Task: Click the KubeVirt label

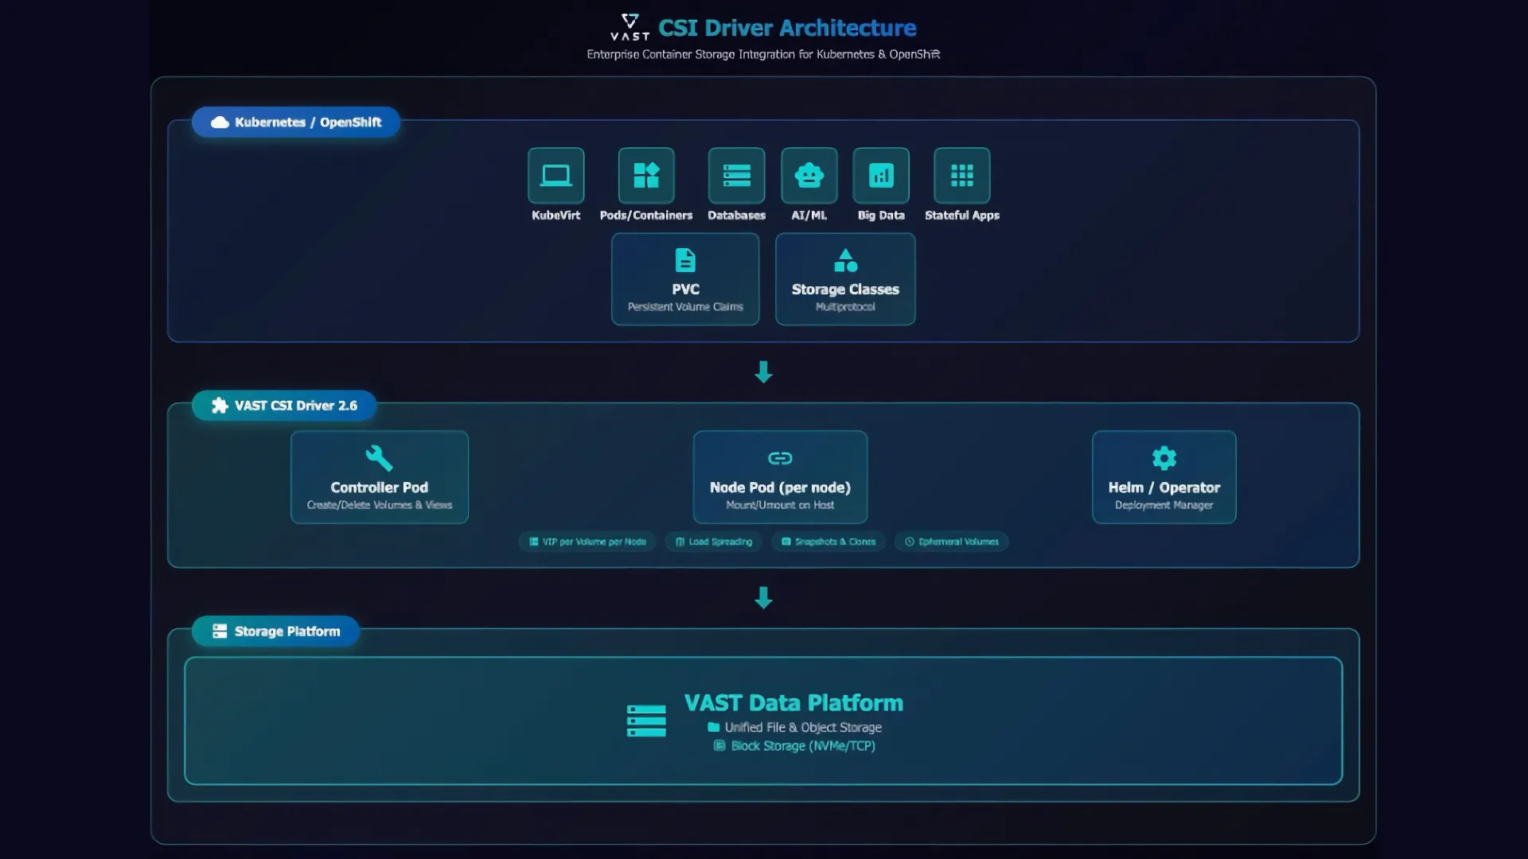Action: pyautogui.click(x=555, y=216)
